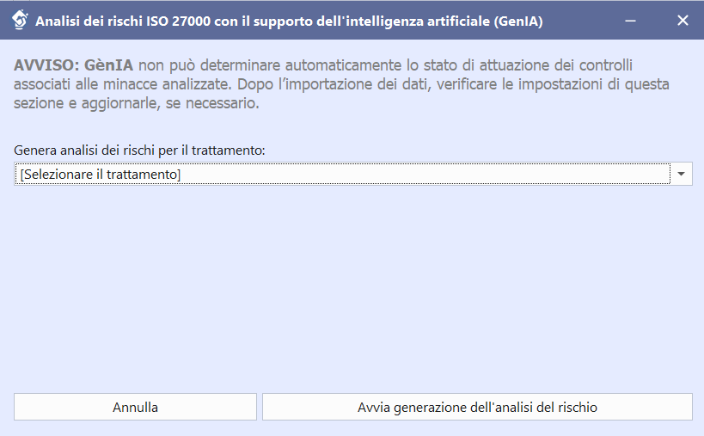The image size is (704, 436).
Task: Click "(GenIA)" at the title's end
Action: (x=519, y=21)
